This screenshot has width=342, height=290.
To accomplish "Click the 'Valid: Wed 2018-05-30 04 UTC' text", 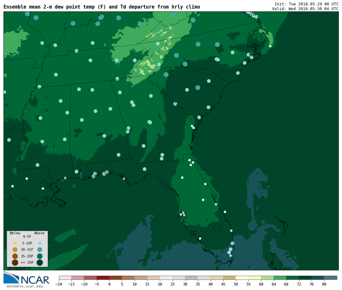I will click(x=305, y=9).
